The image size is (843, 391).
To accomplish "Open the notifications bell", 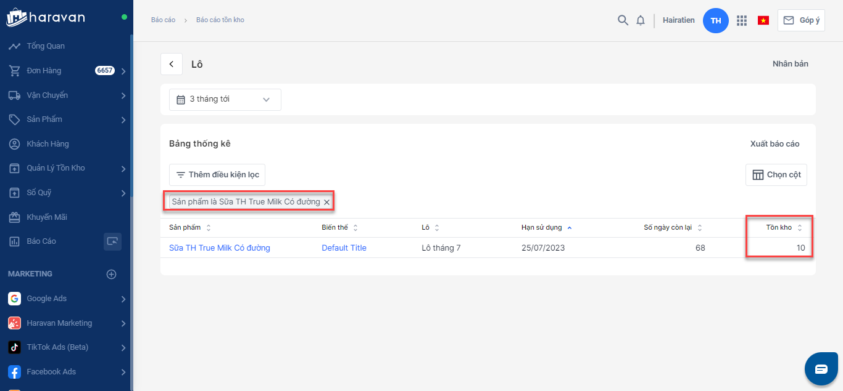I will pyautogui.click(x=641, y=20).
